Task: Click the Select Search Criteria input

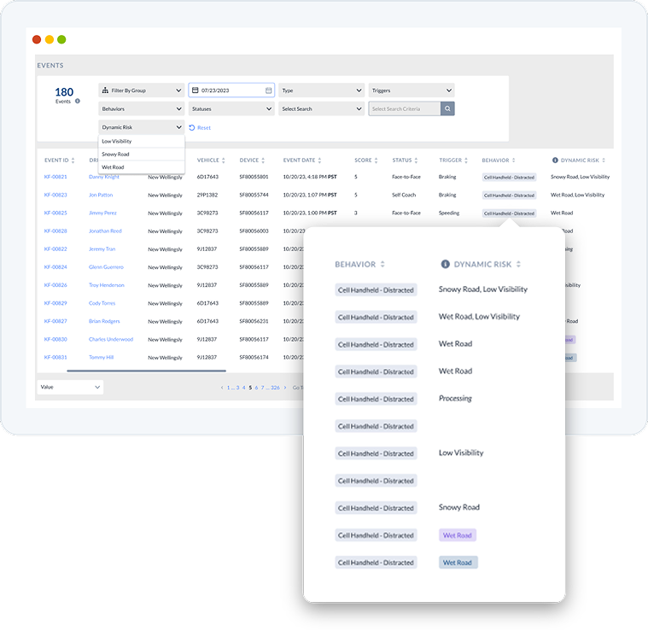Action: click(405, 108)
